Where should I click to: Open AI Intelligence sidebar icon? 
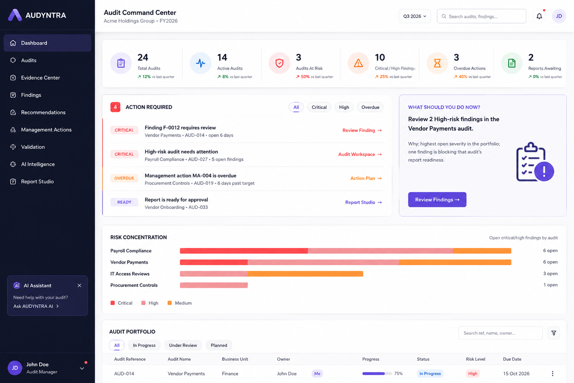[x=13, y=164]
